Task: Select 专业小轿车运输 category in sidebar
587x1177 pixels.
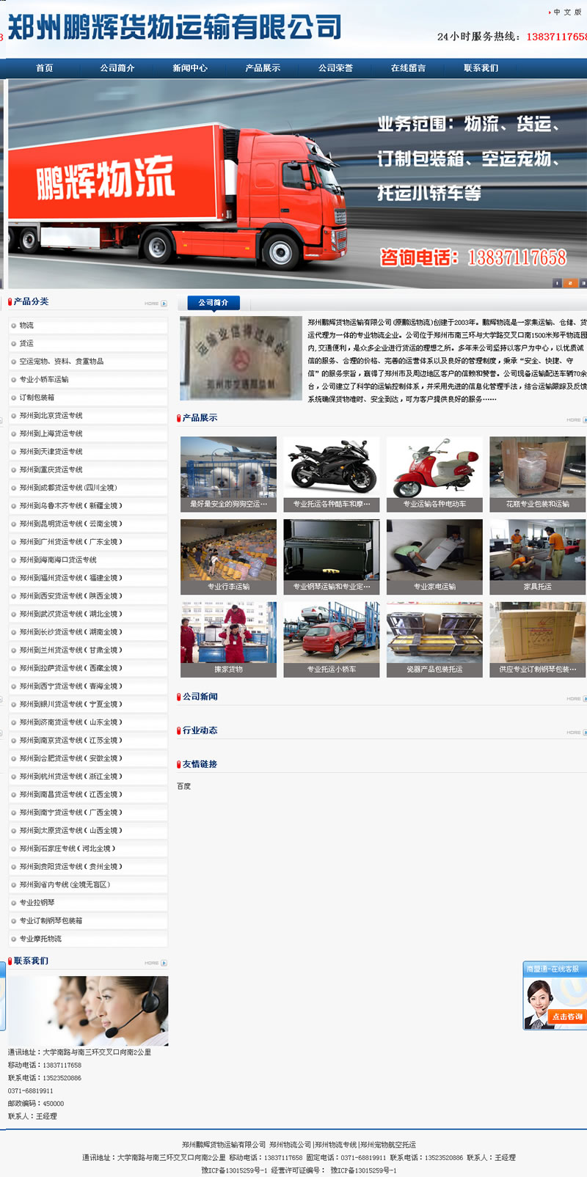Action: coord(44,380)
